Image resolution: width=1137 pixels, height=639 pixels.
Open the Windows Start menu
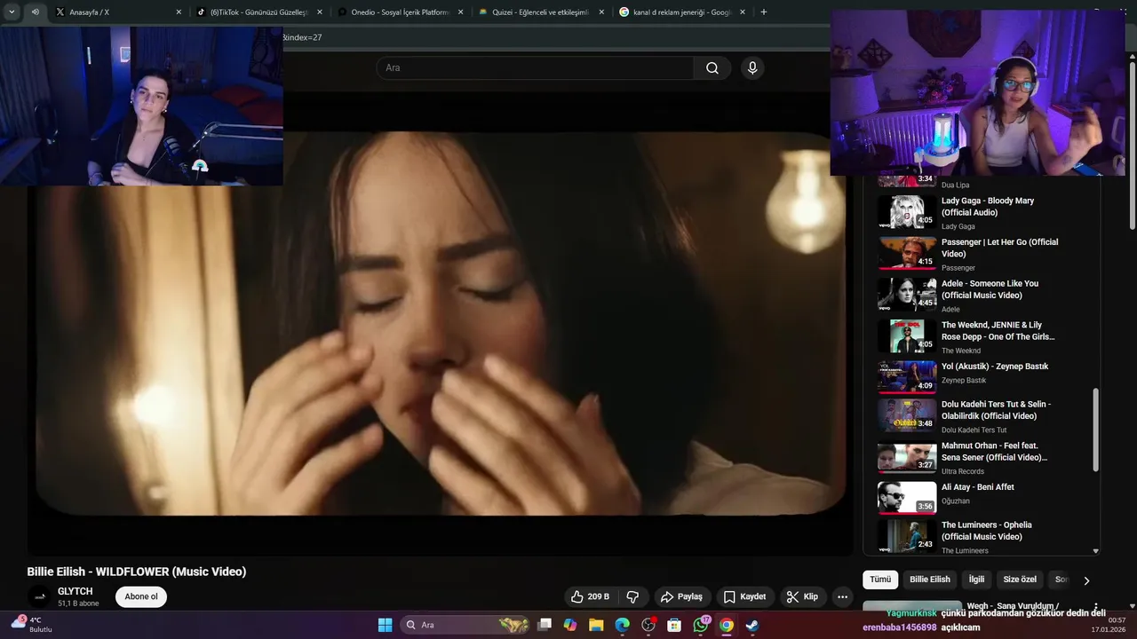pyautogui.click(x=385, y=625)
